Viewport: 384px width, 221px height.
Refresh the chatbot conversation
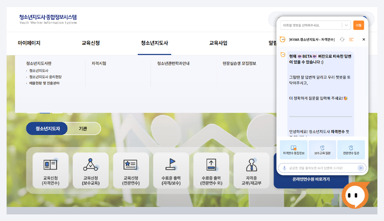(342, 40)
